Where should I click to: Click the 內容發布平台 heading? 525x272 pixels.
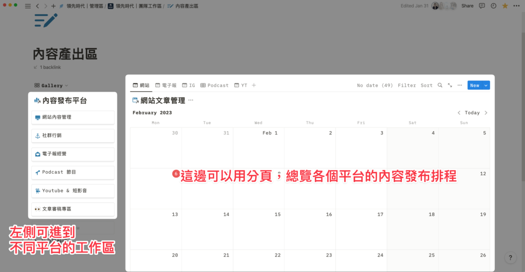tap(64, 100)
